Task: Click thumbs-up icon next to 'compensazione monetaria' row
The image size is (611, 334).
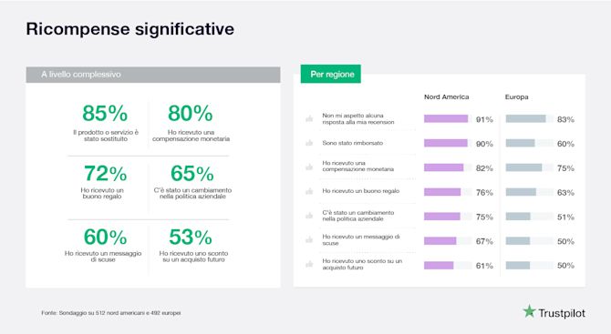Action: coord(309,167)
